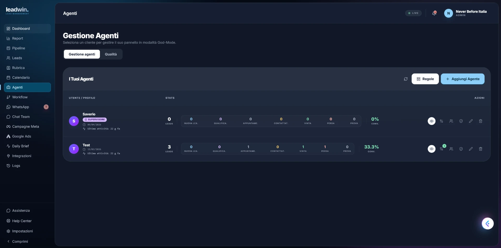Switch to the Qualità tab
This screenshot has height=248, width=501.
(111, 54)
